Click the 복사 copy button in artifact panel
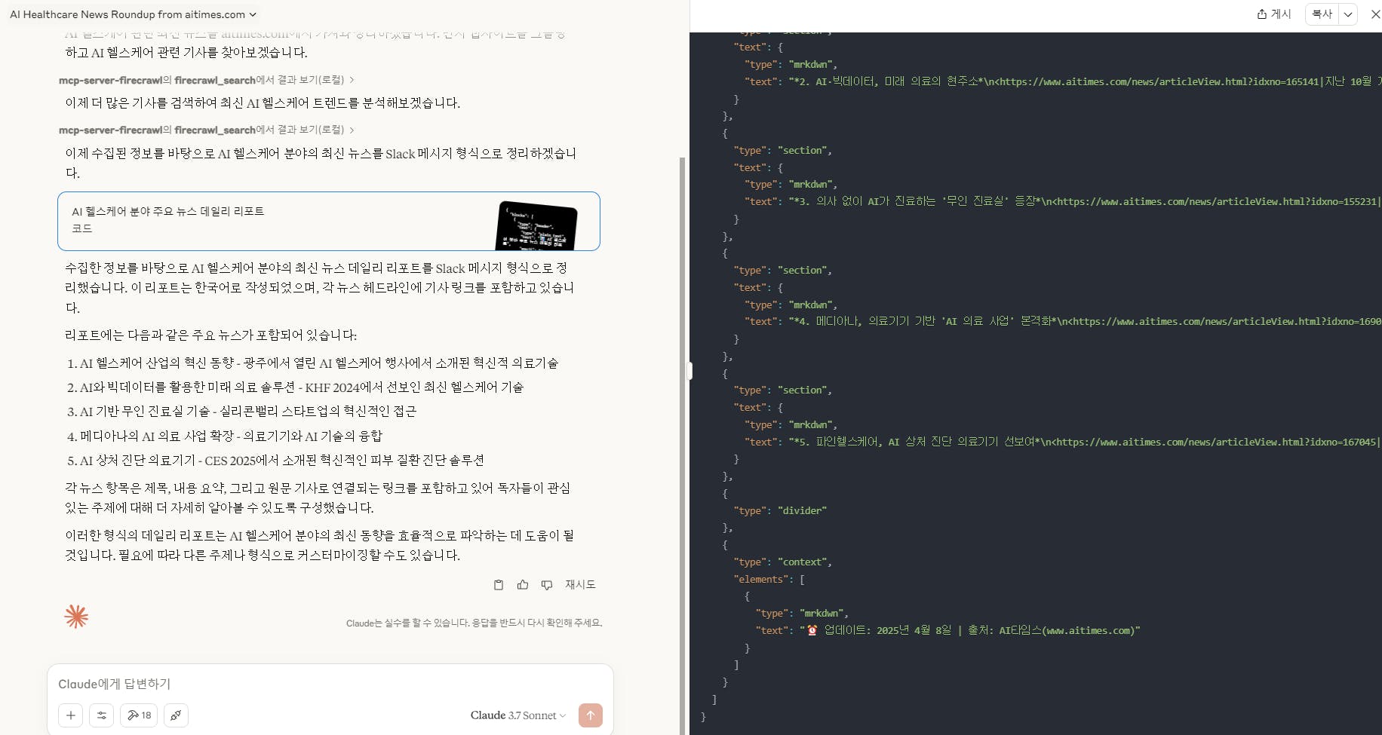The width and height of the screenshot is (1382, 735). (x=1322, y=14)
